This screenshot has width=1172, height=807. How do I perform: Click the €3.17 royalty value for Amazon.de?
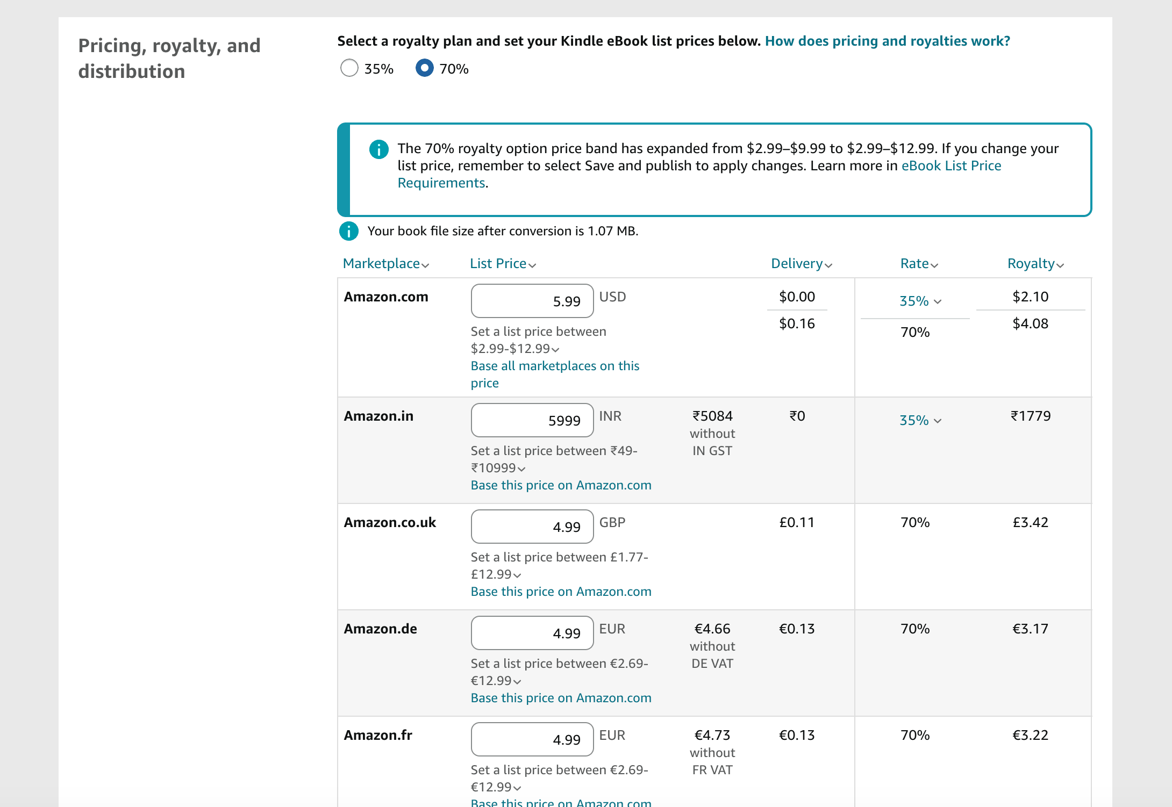[x=1031, y=629]
